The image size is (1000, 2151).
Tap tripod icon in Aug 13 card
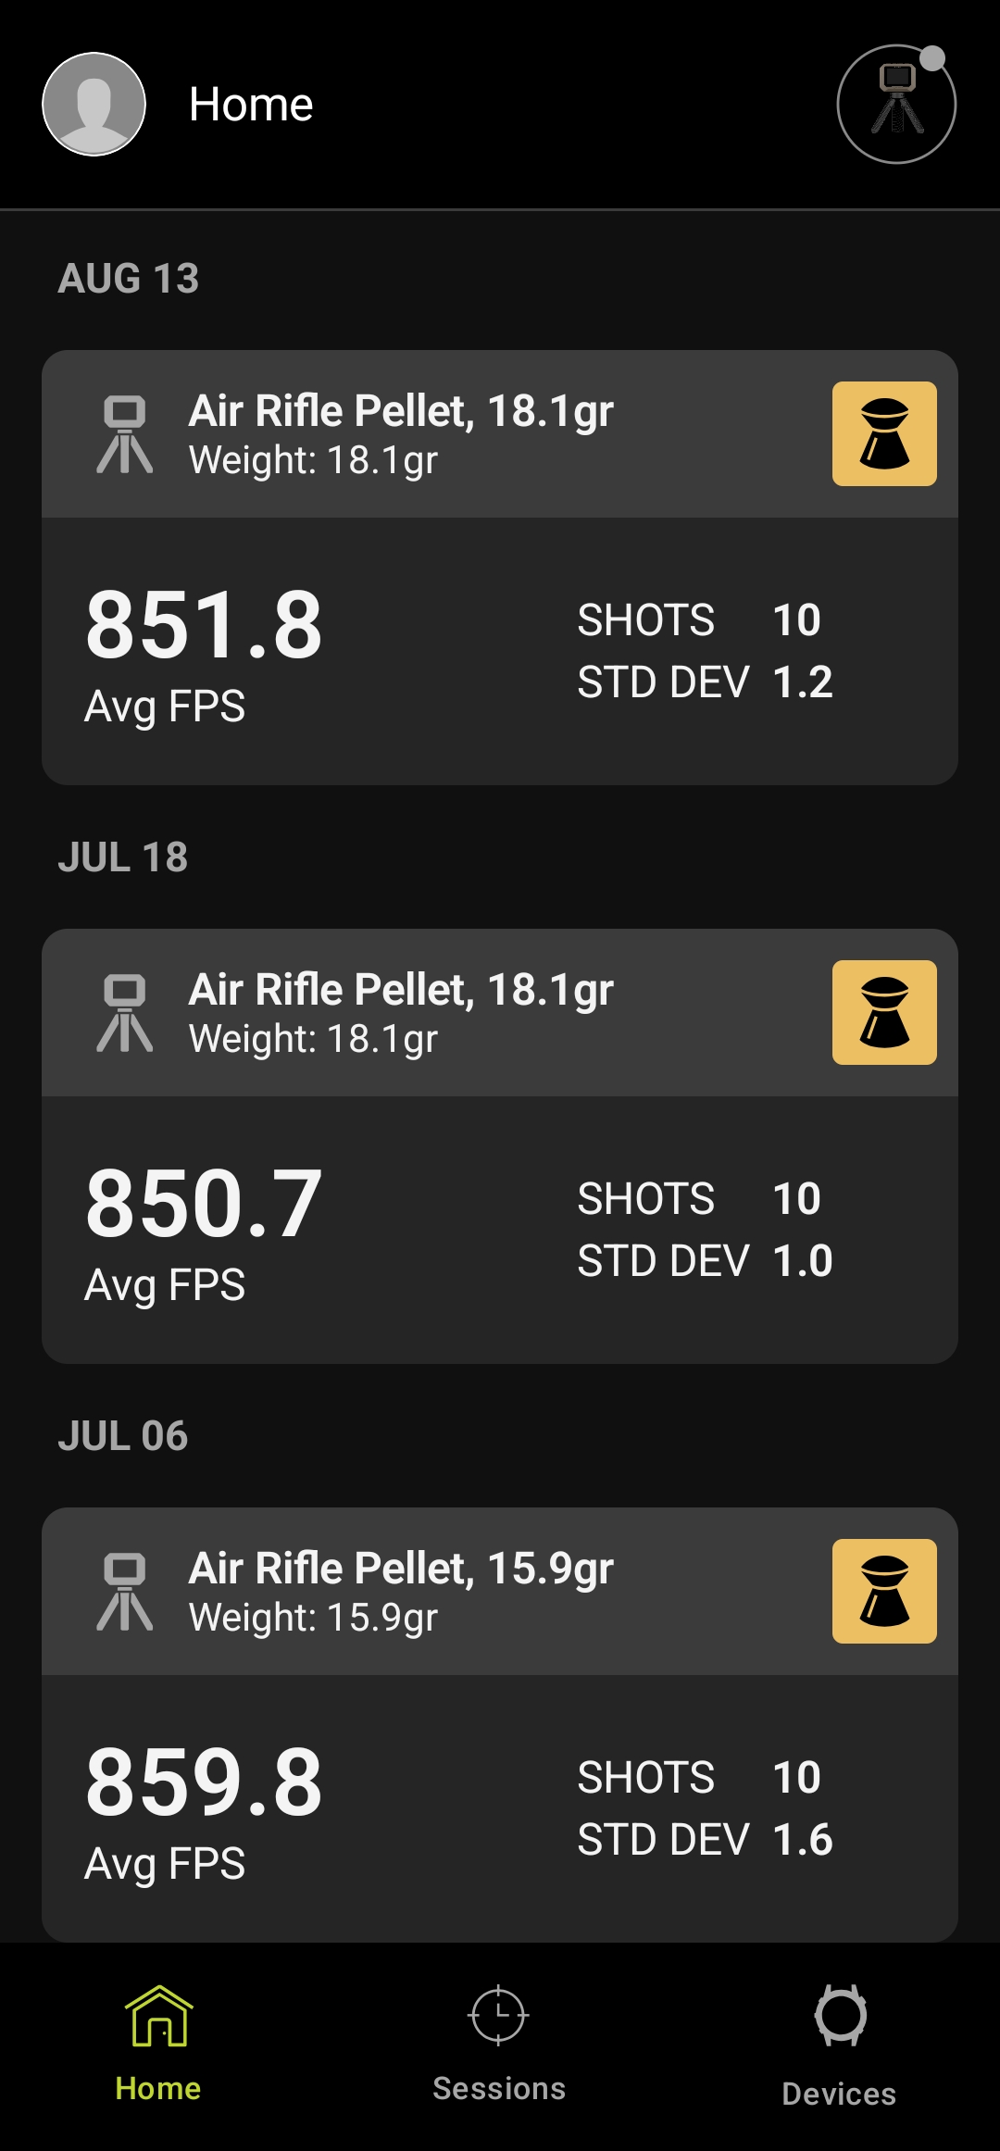[x=125, y=434]
